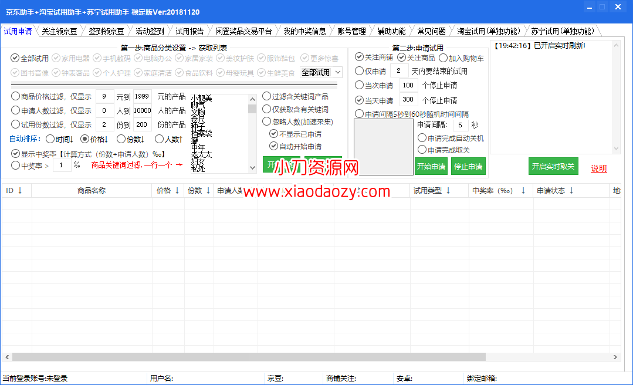Click the 中奖率 threshold field showing 1
Screen dimensions: 633x385
62,166
